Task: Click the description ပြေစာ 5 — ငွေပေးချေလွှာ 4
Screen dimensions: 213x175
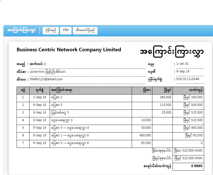Action: point(70,128)
